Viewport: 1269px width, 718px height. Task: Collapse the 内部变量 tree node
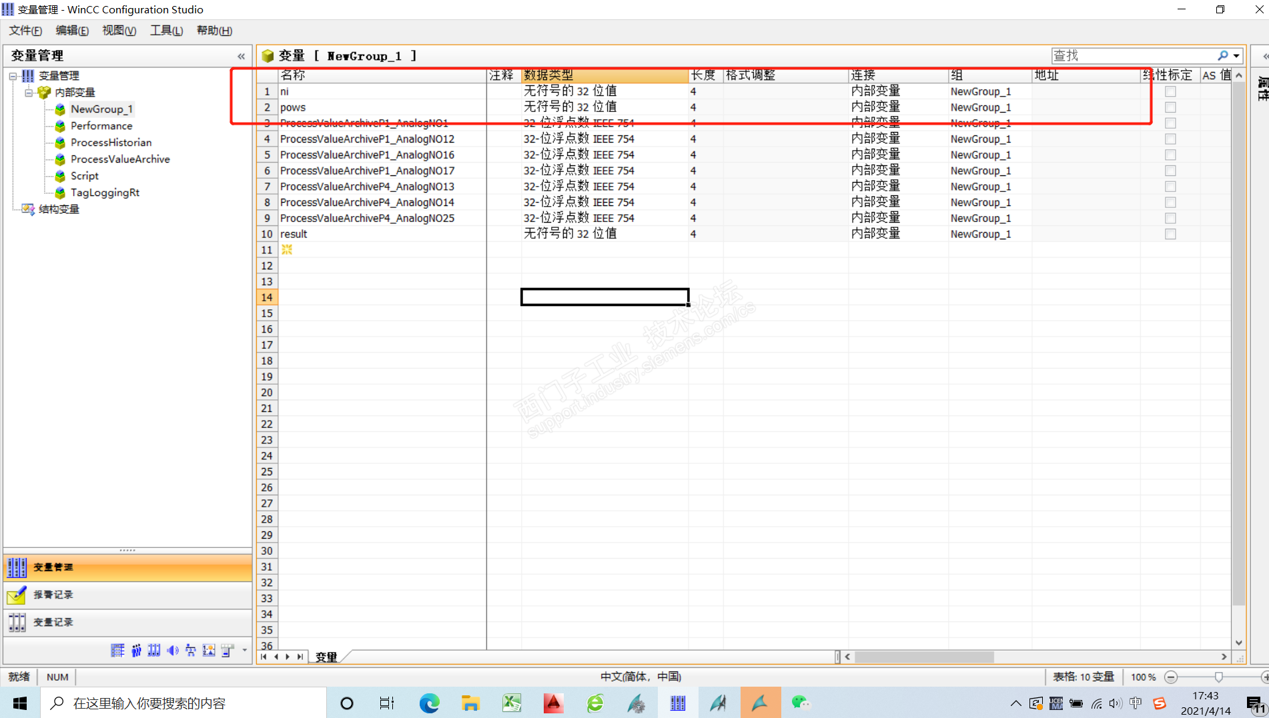coord(29,93)
